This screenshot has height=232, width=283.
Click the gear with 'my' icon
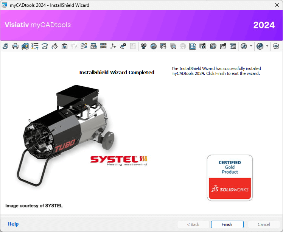(276, 46)
